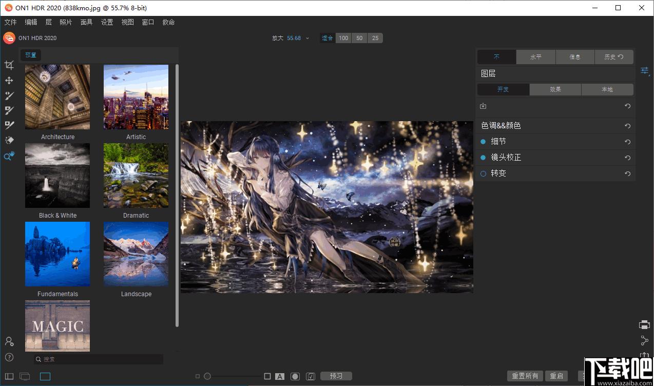Click the Print icon
The image size is (654, 386).
pyautogui.click(x=644, y=324)
